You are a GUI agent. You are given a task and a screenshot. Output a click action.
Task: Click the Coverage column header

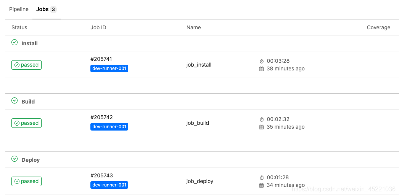(x=378, y=27)
